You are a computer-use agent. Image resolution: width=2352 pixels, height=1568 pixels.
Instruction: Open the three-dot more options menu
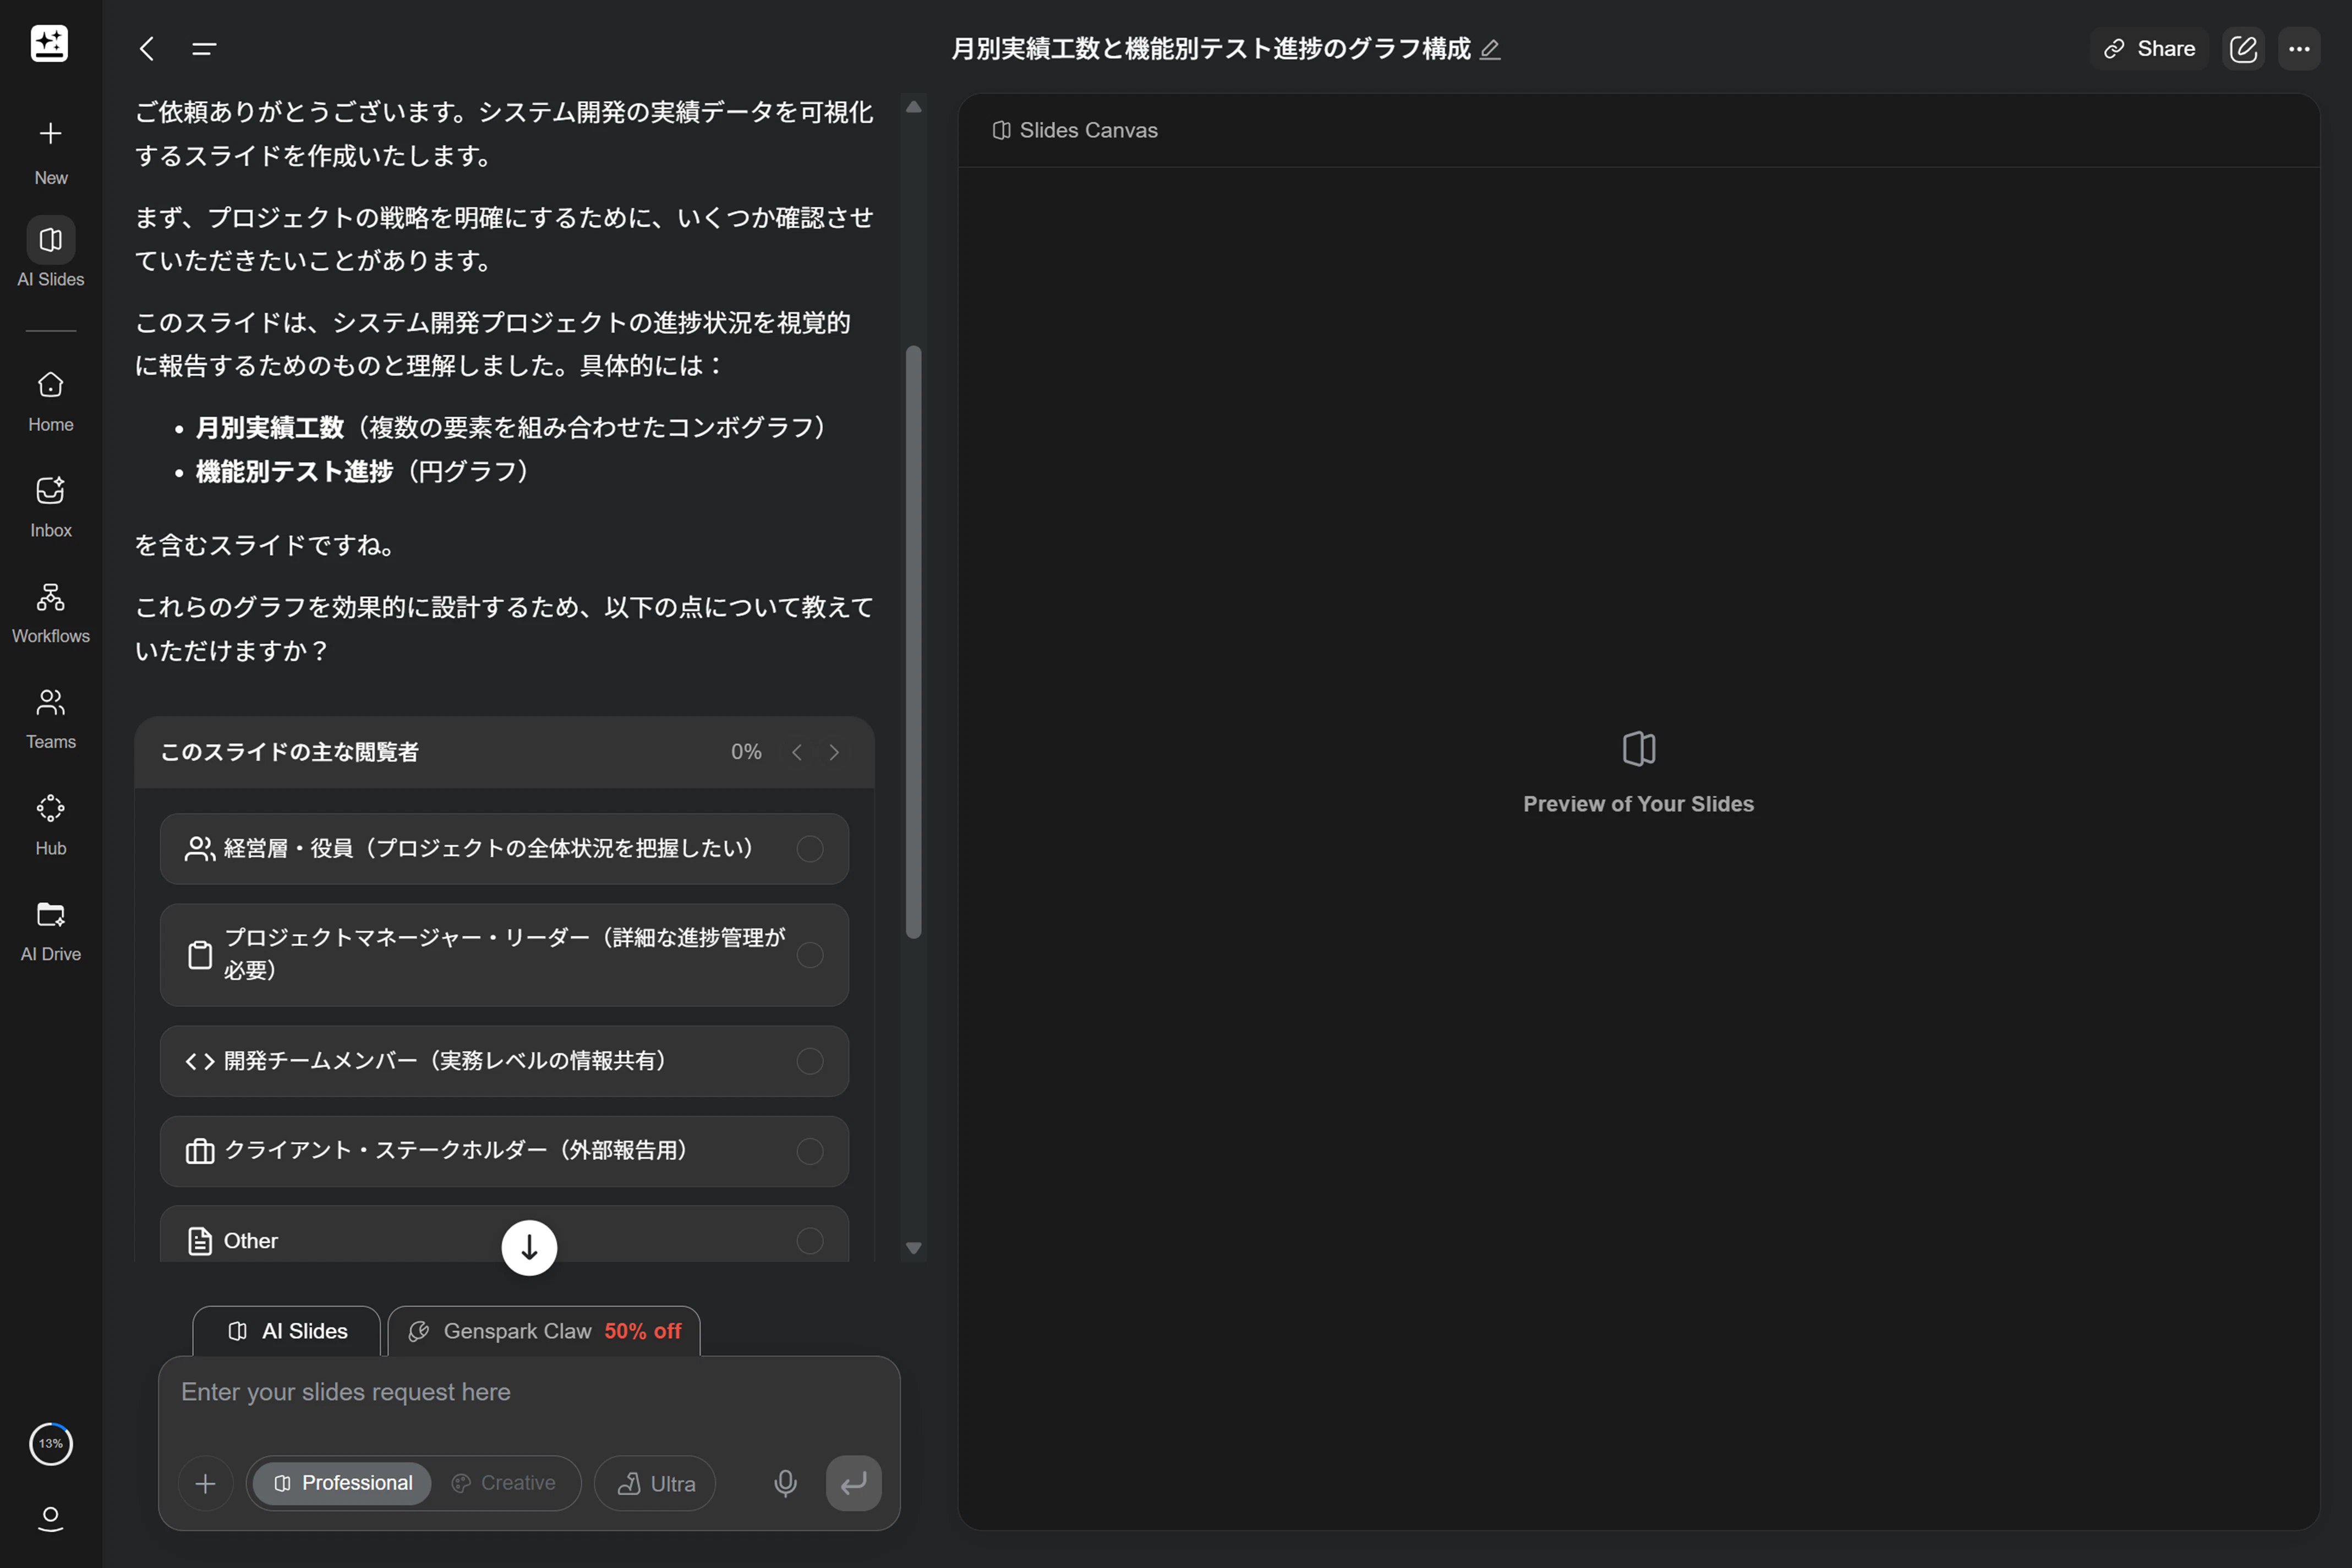[x=2299, y=49]
